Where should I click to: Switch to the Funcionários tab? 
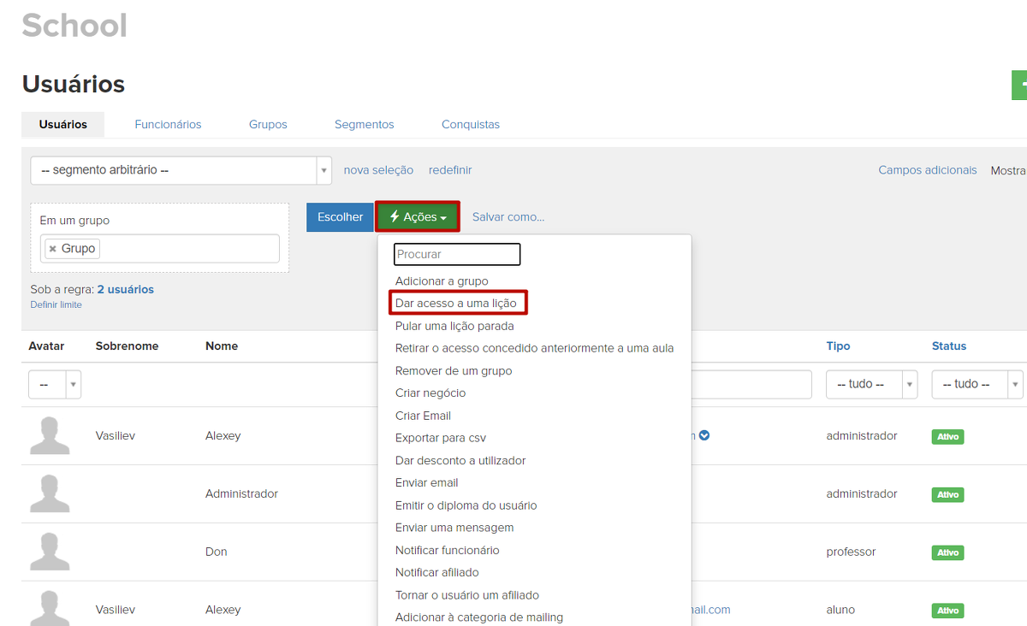[168, 124]
